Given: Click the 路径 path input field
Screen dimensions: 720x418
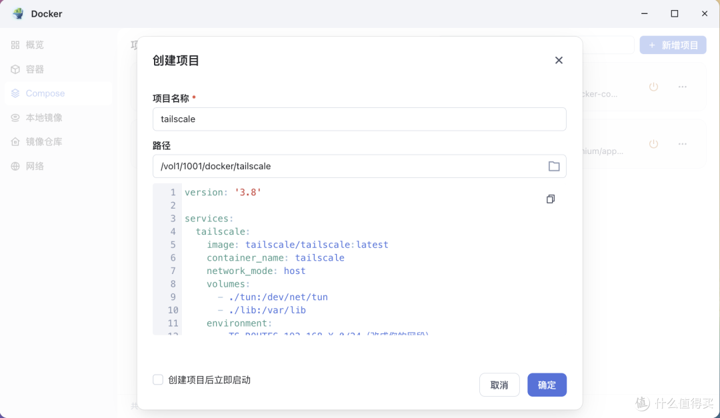Looking at the screenshot, I should click(359, 166).
